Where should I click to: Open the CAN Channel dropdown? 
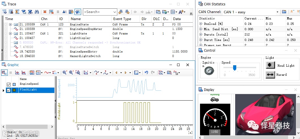pos(277,12)
